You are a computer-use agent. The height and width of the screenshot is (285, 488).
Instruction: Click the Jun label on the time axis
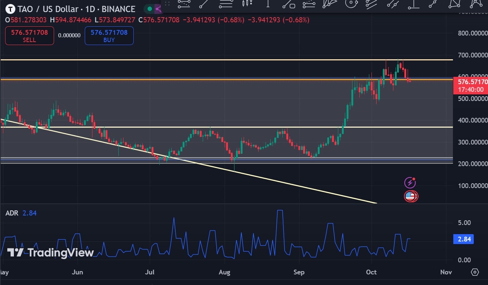78,272
